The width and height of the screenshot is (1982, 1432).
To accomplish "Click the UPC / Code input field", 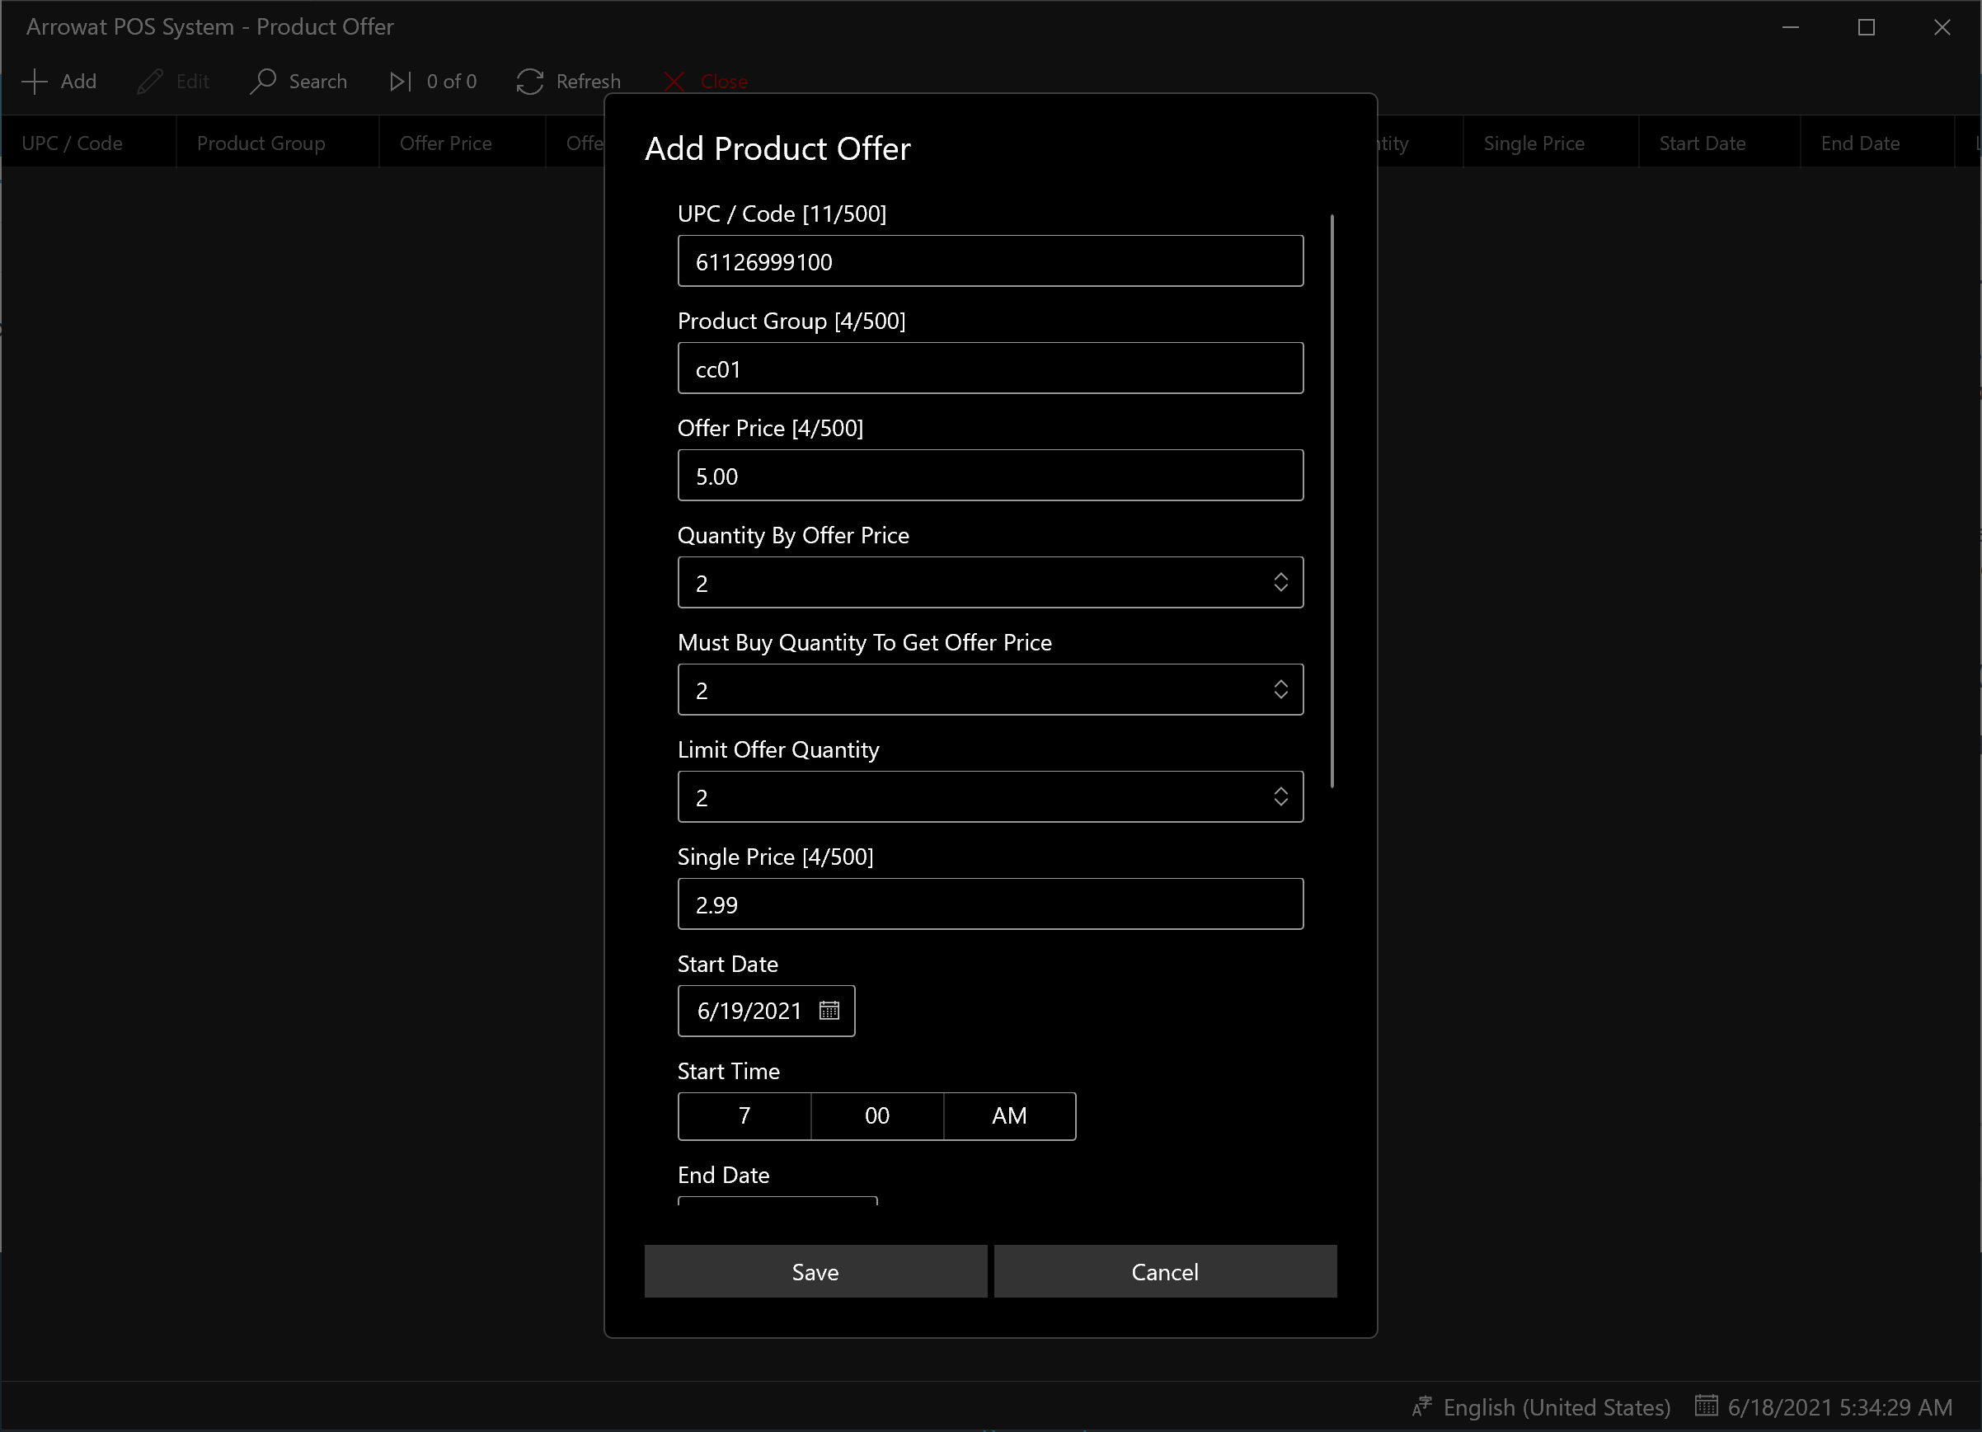I will (x=990, y=261).
